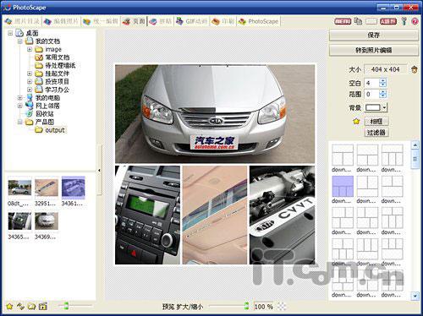Viewport: 423px width, 316px height.
Task: Go to the PhotoScape home tab
Action: click(x=258, y=21)
